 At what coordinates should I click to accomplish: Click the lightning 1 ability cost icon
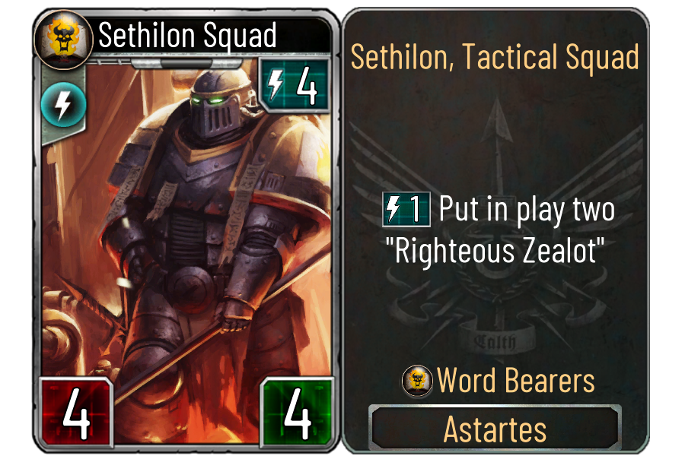406,210
